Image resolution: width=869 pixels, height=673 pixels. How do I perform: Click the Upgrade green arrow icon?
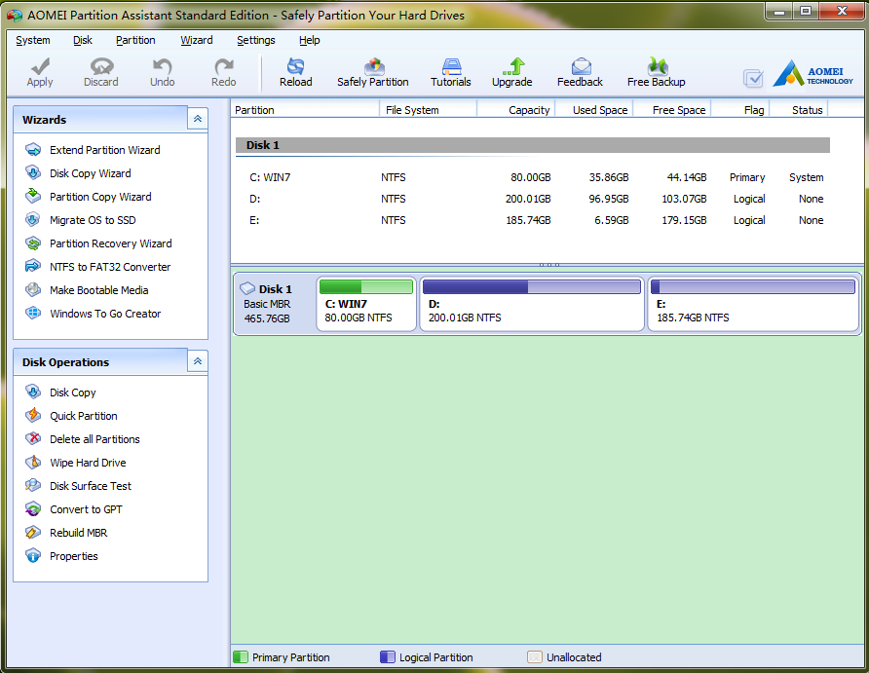coord(512,66)
